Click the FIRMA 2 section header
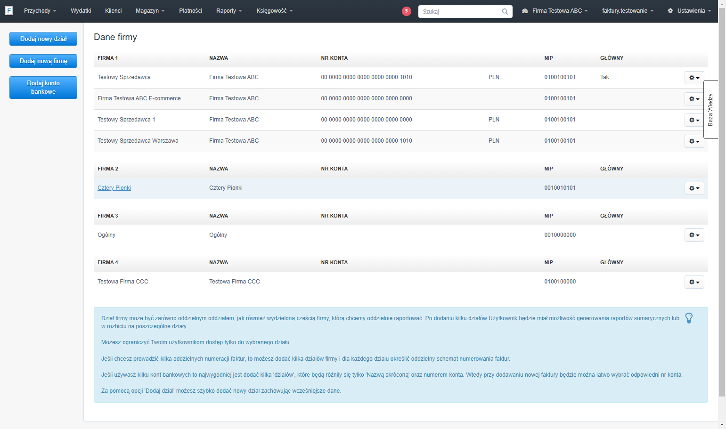Screen dimensions: 726x429 tap(108, 169)
